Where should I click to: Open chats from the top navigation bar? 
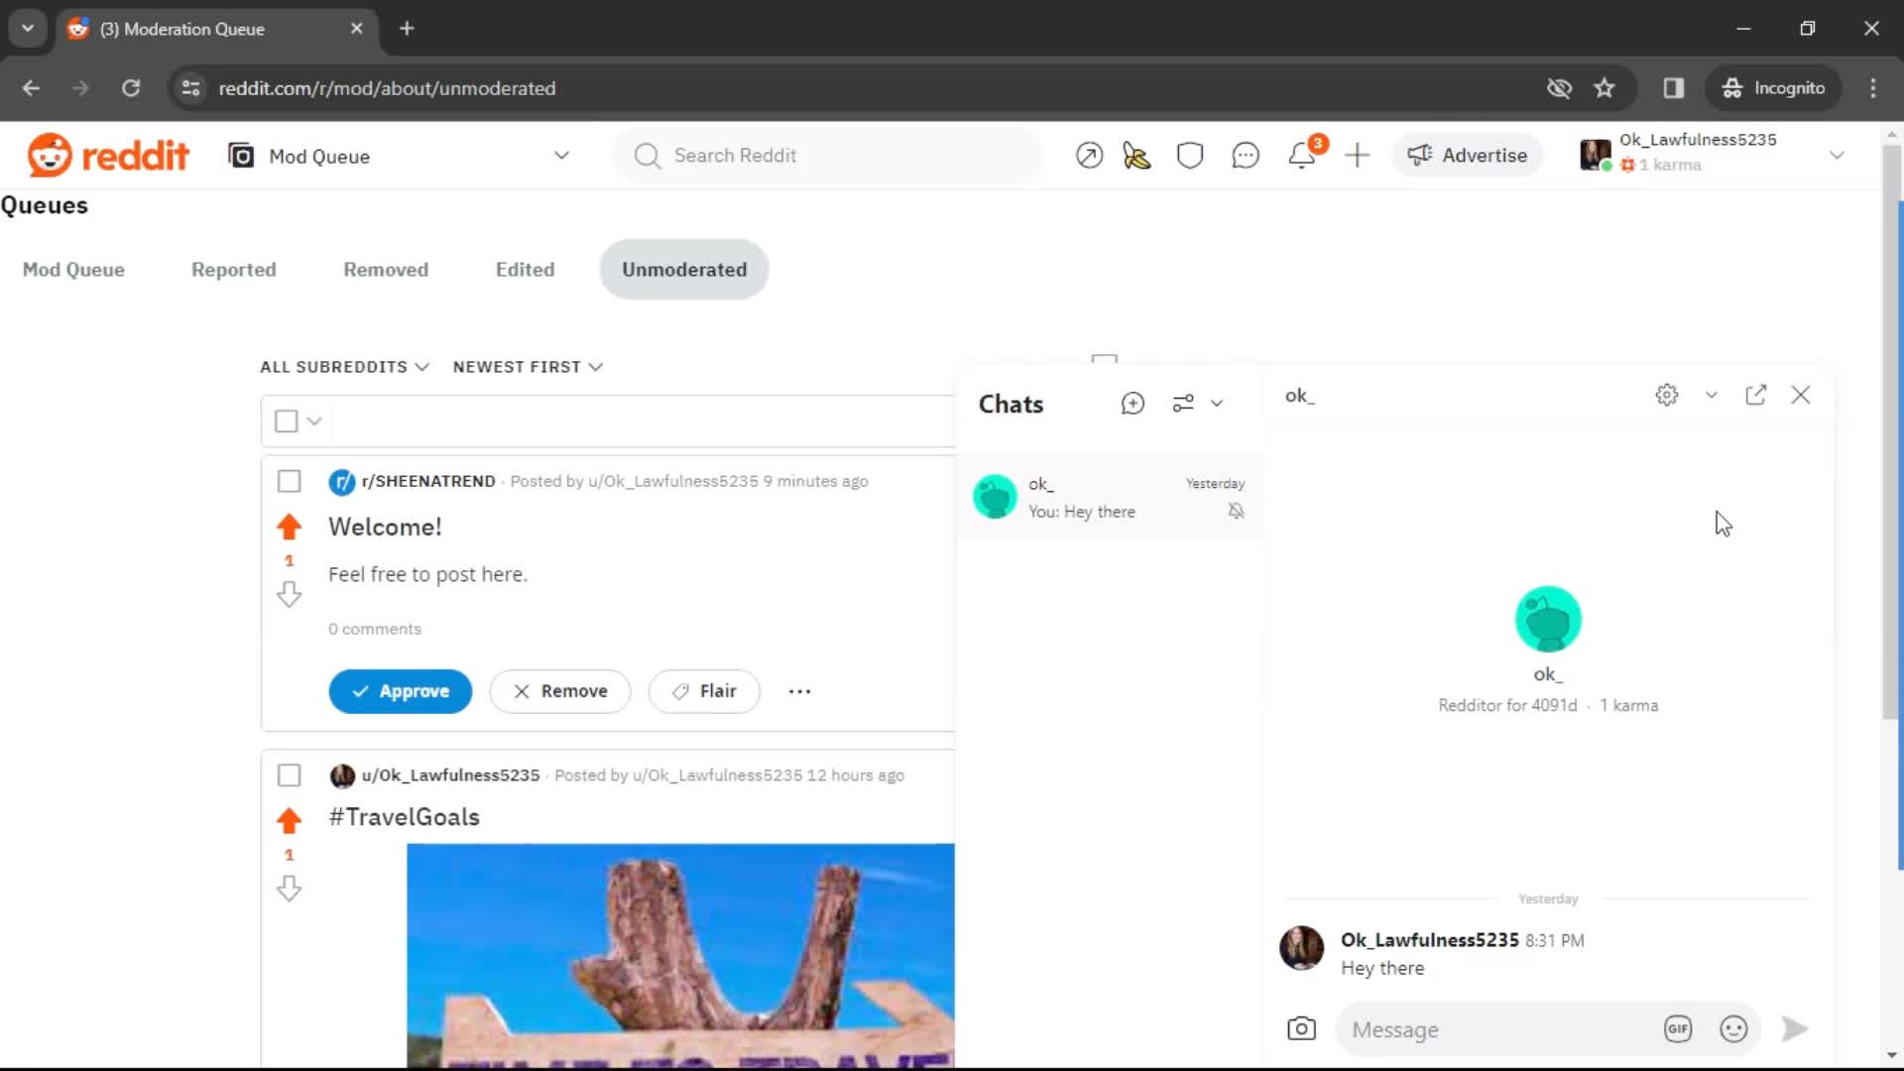[x=1246, y=155]
